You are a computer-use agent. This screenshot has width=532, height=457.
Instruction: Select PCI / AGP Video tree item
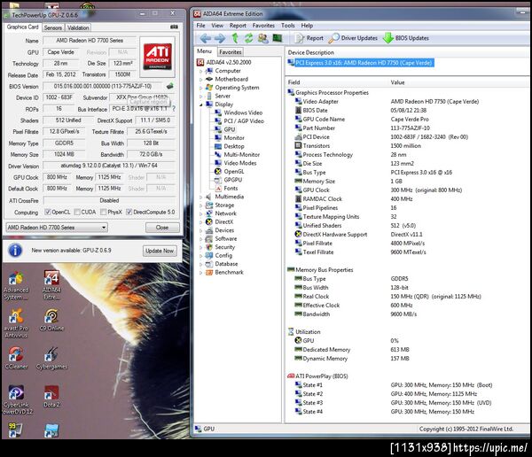(239, 121)
